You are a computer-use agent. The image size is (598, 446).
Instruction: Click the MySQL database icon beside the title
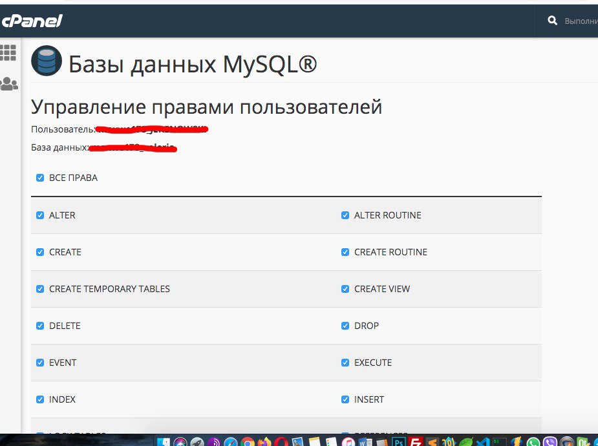(x=47, y=61)
